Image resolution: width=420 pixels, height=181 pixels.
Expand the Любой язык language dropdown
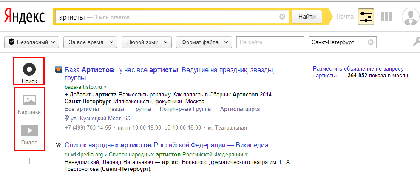(x=146, y=42)
